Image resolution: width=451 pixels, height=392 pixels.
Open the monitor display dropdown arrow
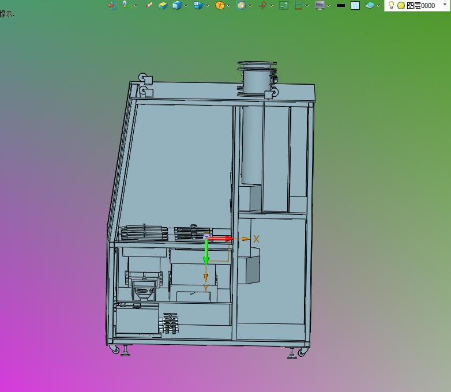tap(328, 6)
